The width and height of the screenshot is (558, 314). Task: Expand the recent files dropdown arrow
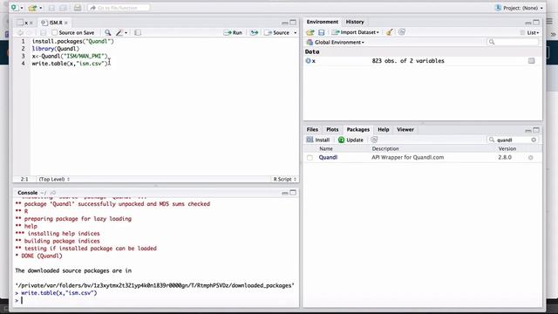point(41,8)
